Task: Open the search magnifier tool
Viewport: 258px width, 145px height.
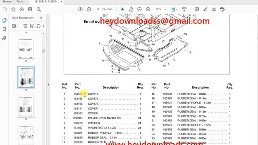Action: tap(39, 9)
